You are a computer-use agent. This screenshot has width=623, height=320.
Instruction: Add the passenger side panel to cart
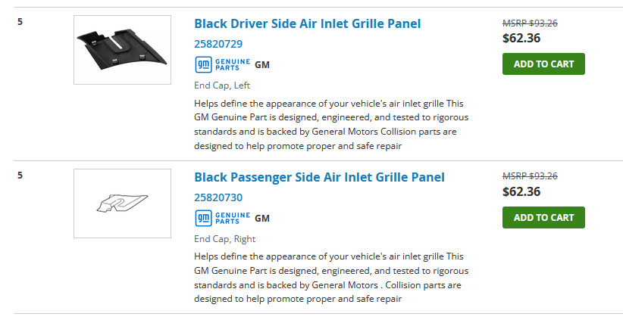pos(543,217)
